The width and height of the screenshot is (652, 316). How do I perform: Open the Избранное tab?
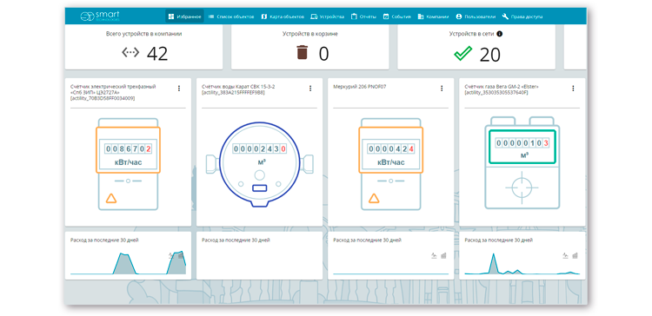[184, 16]
